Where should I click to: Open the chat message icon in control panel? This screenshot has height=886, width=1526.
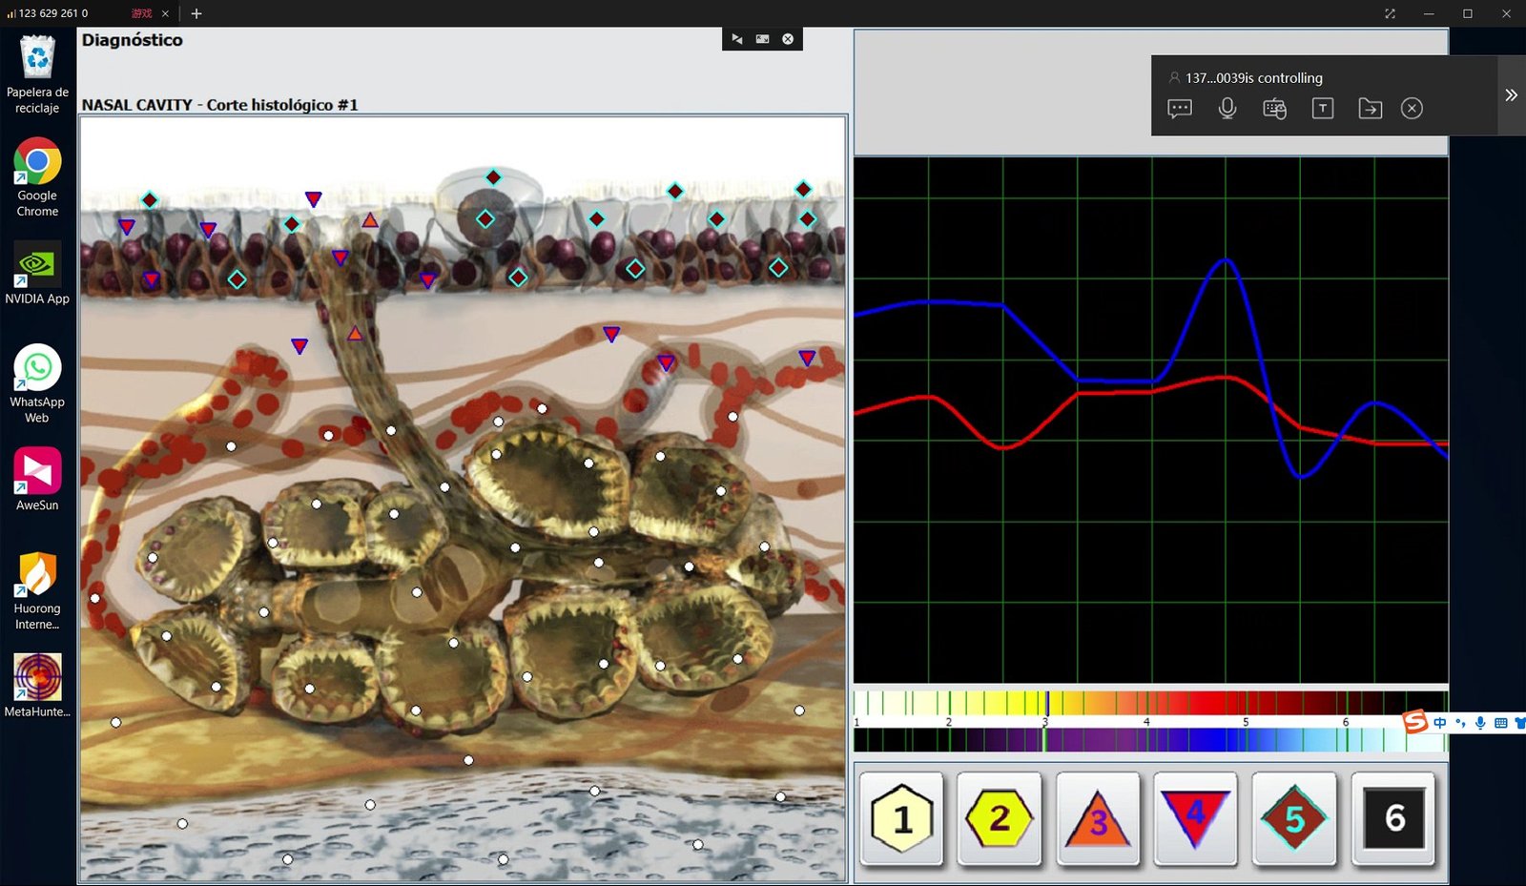tap(1180, 109)
